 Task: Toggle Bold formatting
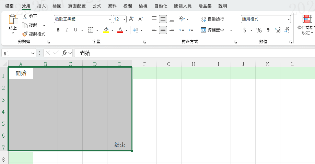coord(58,30)
